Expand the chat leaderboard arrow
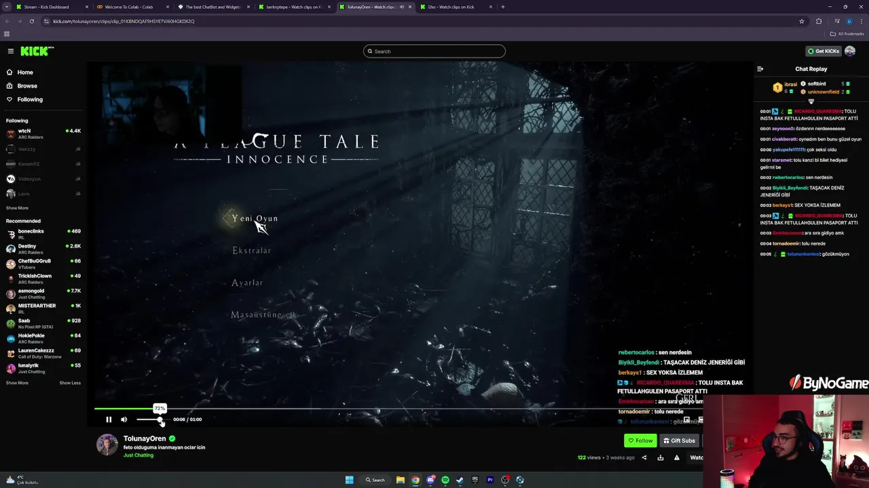The width and height of the screenshot is (869, 488). pos(811,102)
